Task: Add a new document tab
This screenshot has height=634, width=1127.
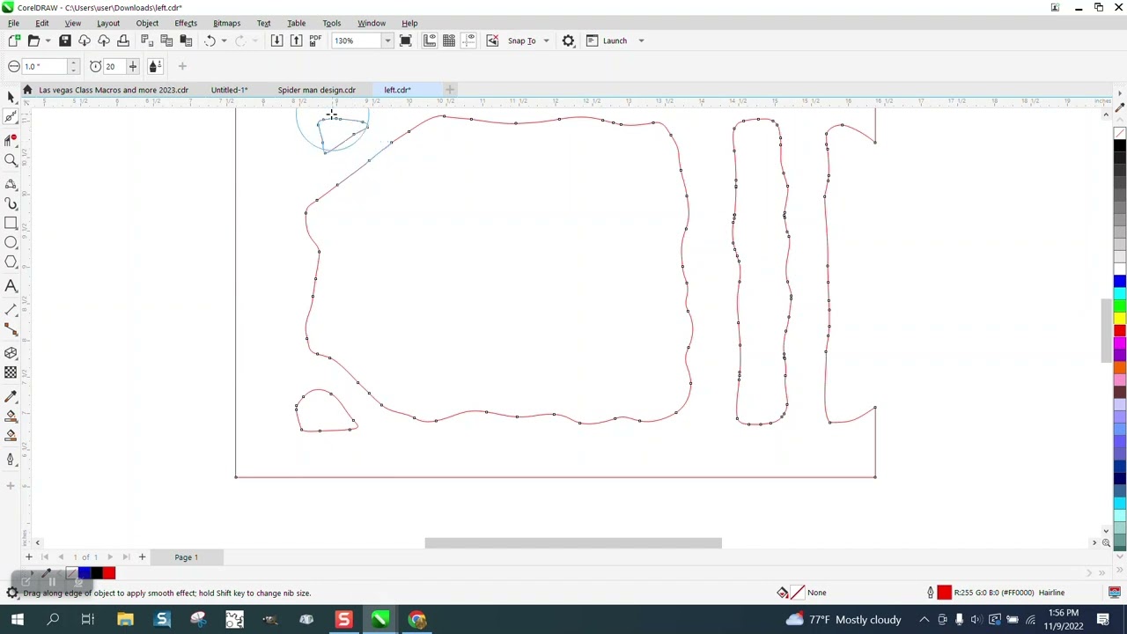Action: [x=450, y=90]
